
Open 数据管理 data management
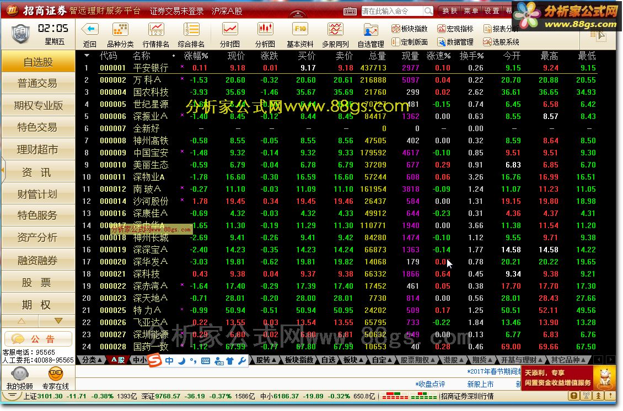click(x=455, y=42)
